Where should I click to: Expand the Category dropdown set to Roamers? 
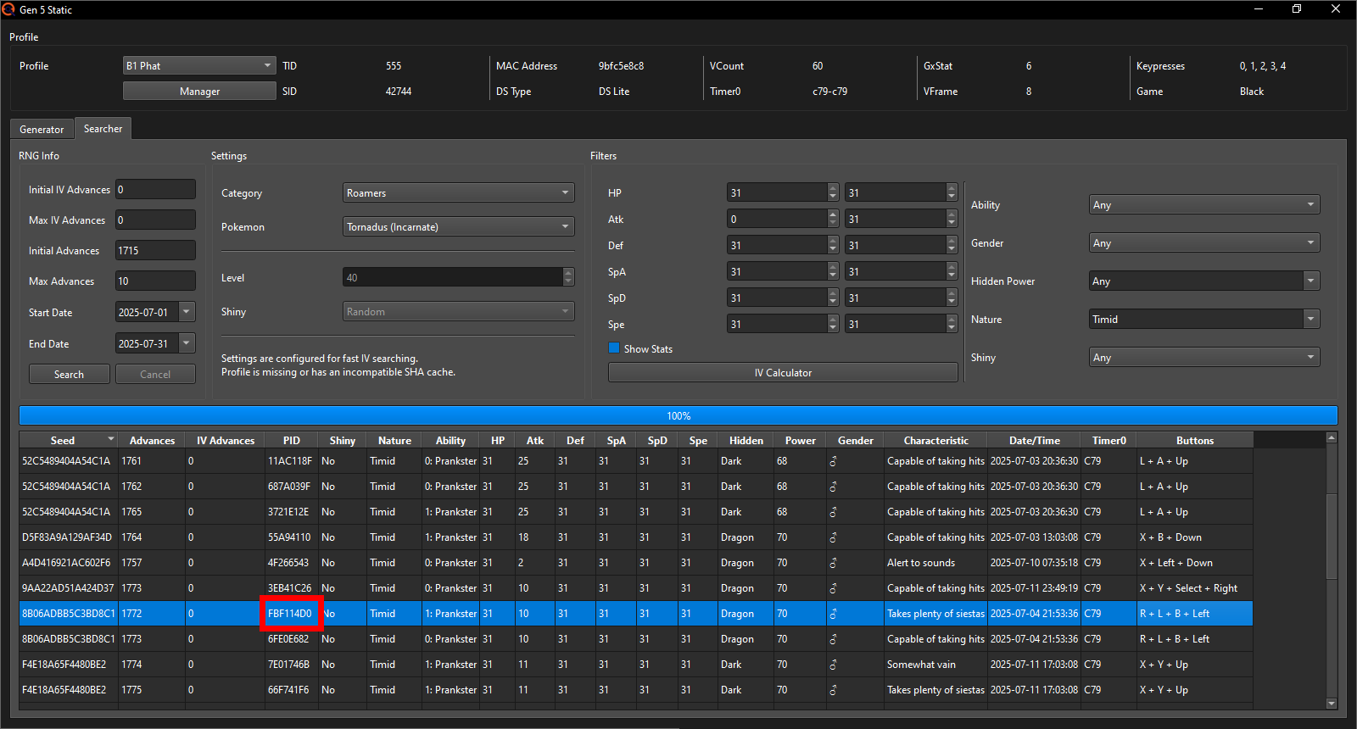click(458, 192)
